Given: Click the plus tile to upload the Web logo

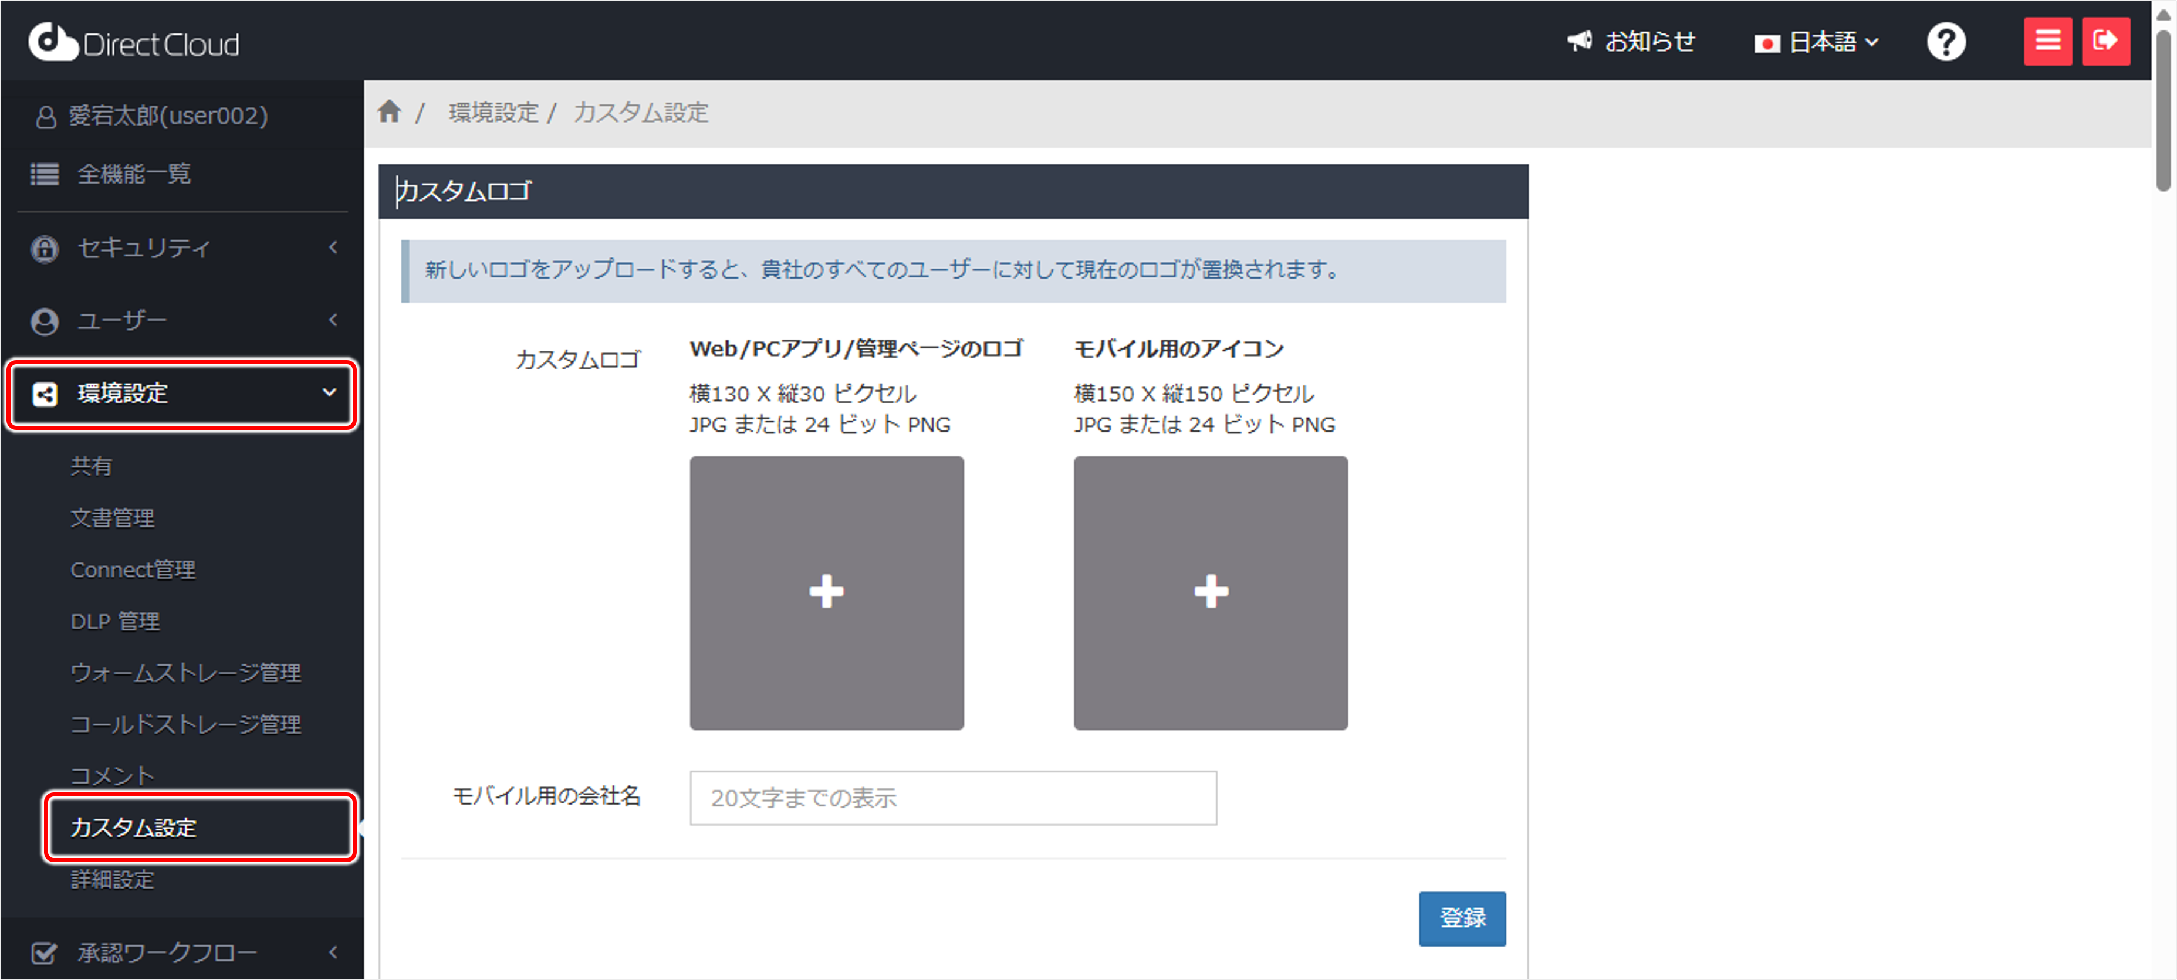Looking at the screenshot, I should click(827, 591).
